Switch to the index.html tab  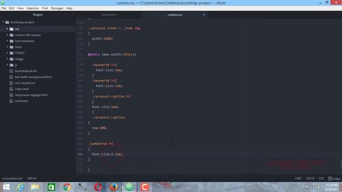tap(108, 15)
